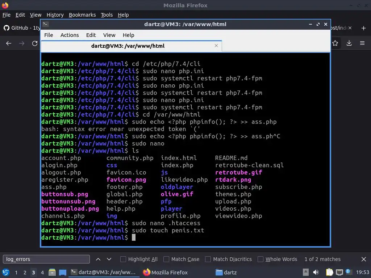
Task: Click the Firefox forward arrow
Action: 22,43
